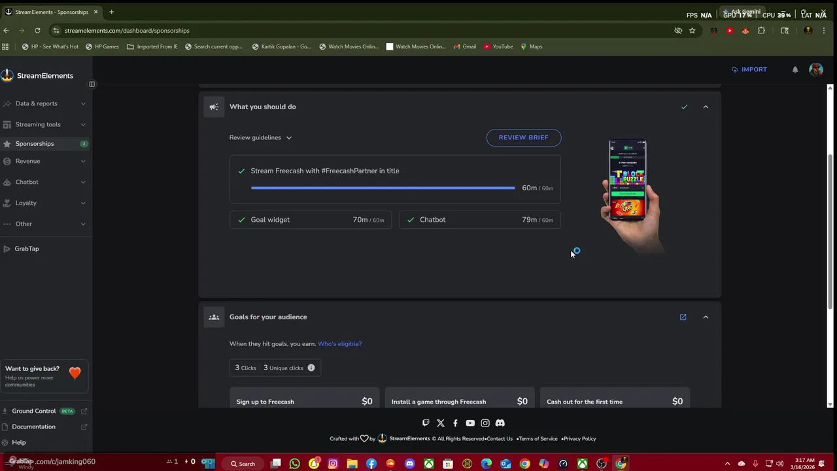
Task: Open the Who's eligible? link
Action: click(x=339, y=343)
